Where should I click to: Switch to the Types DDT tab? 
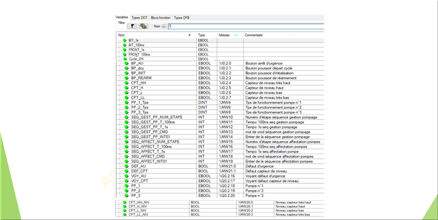[x=139, y=18]
